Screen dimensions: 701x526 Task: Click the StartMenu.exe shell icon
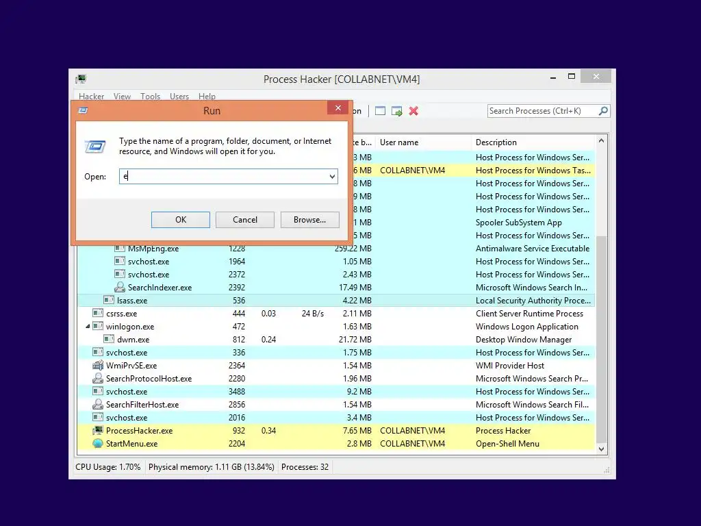[x=98, y=443]
